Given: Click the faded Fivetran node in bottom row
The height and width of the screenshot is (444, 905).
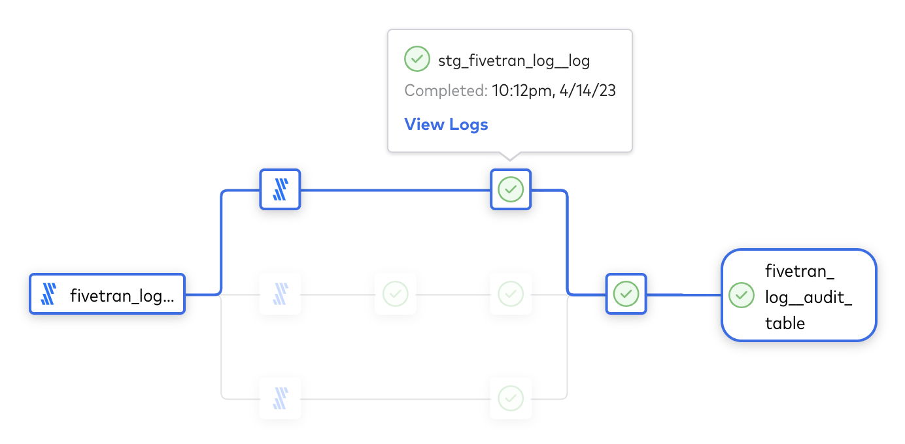Looking at the screenshot, I should [x=280, y=398].
